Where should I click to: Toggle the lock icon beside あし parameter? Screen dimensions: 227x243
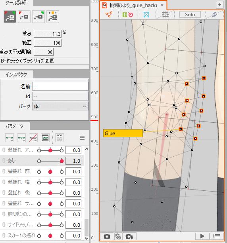4,161
